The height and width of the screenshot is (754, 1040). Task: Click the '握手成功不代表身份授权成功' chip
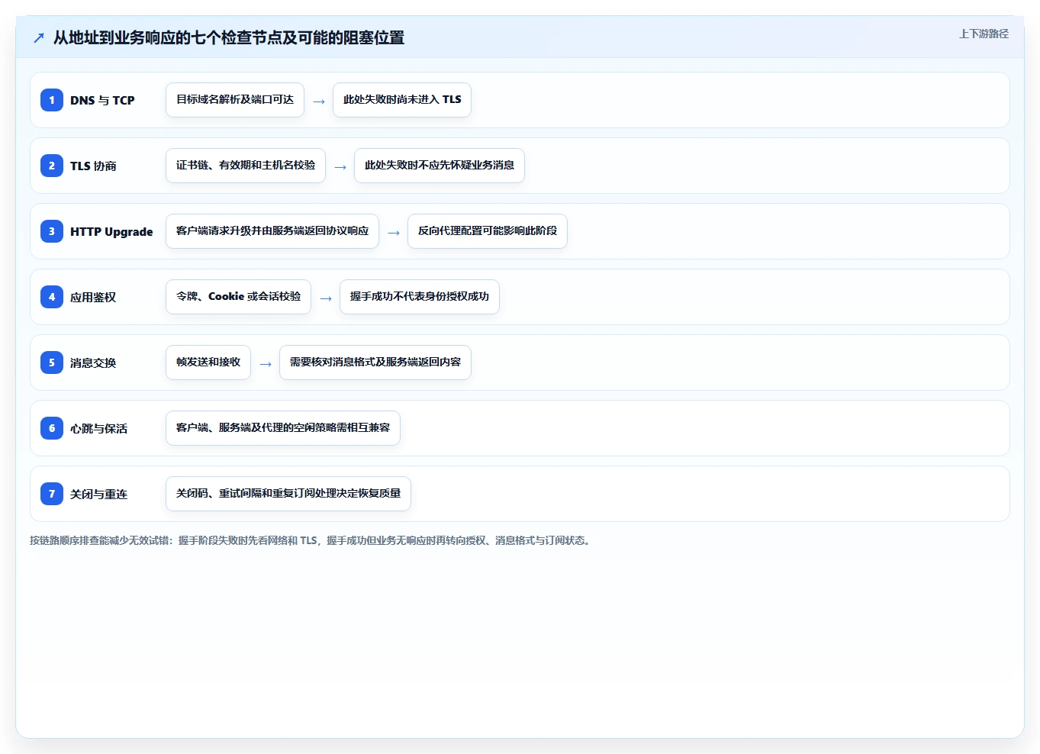point(420,297)
